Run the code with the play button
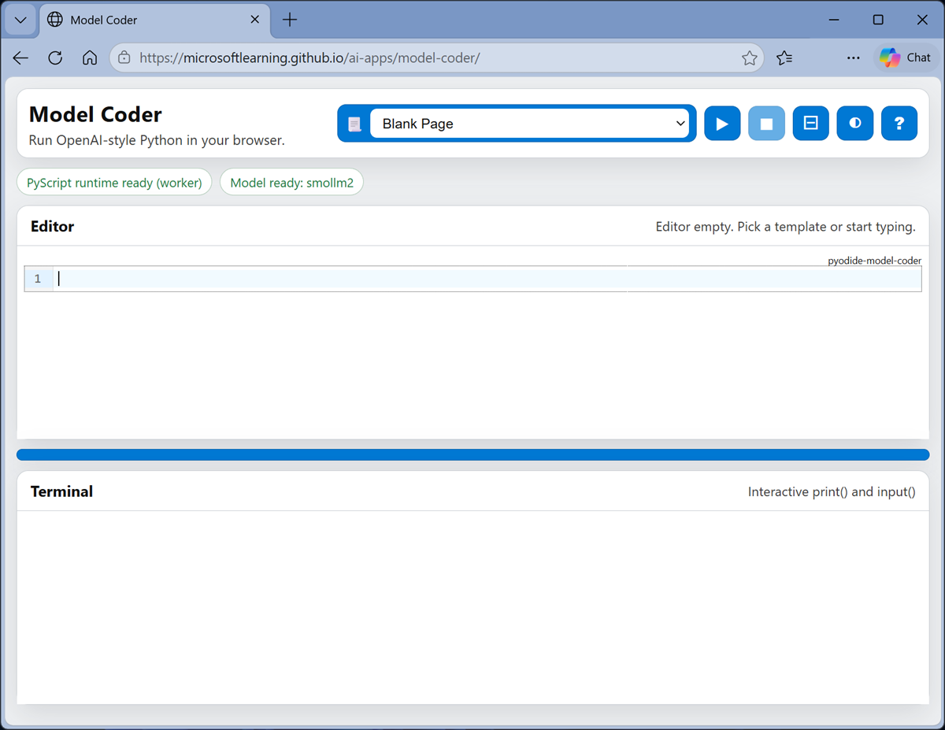The width and height of the screenshot is (945, 730). coord(721,123)
